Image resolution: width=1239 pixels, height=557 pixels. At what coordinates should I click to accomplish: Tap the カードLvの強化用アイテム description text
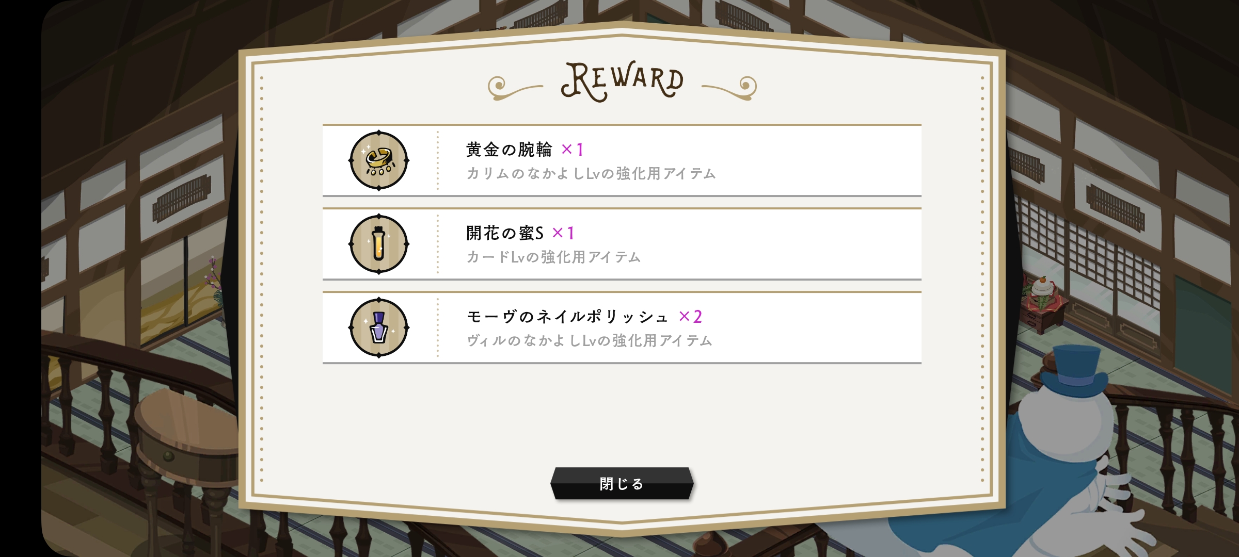(553, 257)
